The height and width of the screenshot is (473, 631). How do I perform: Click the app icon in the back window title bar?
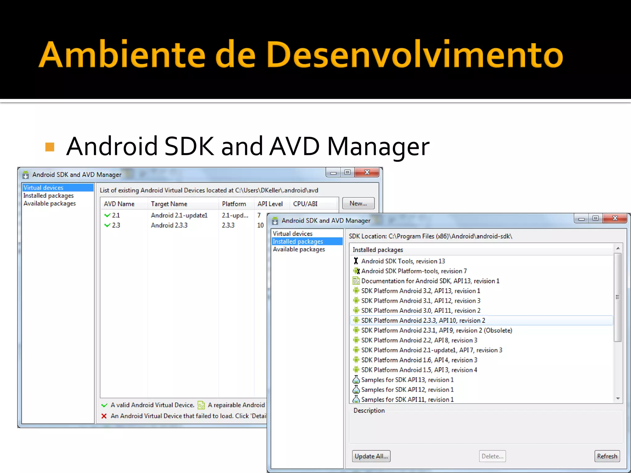[x=26, y=175]
